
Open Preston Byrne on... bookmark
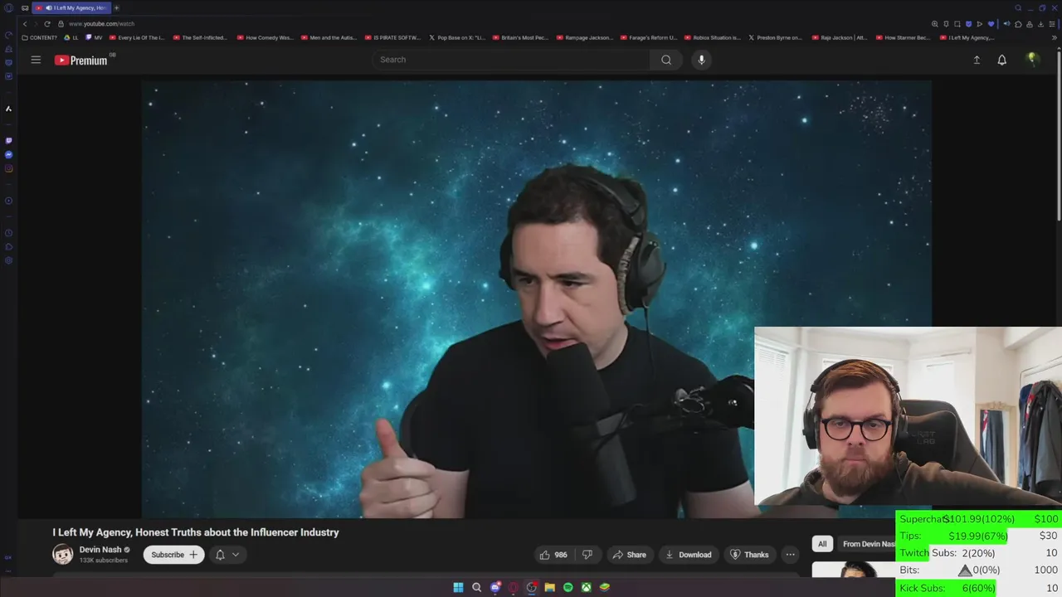point(776,37)
